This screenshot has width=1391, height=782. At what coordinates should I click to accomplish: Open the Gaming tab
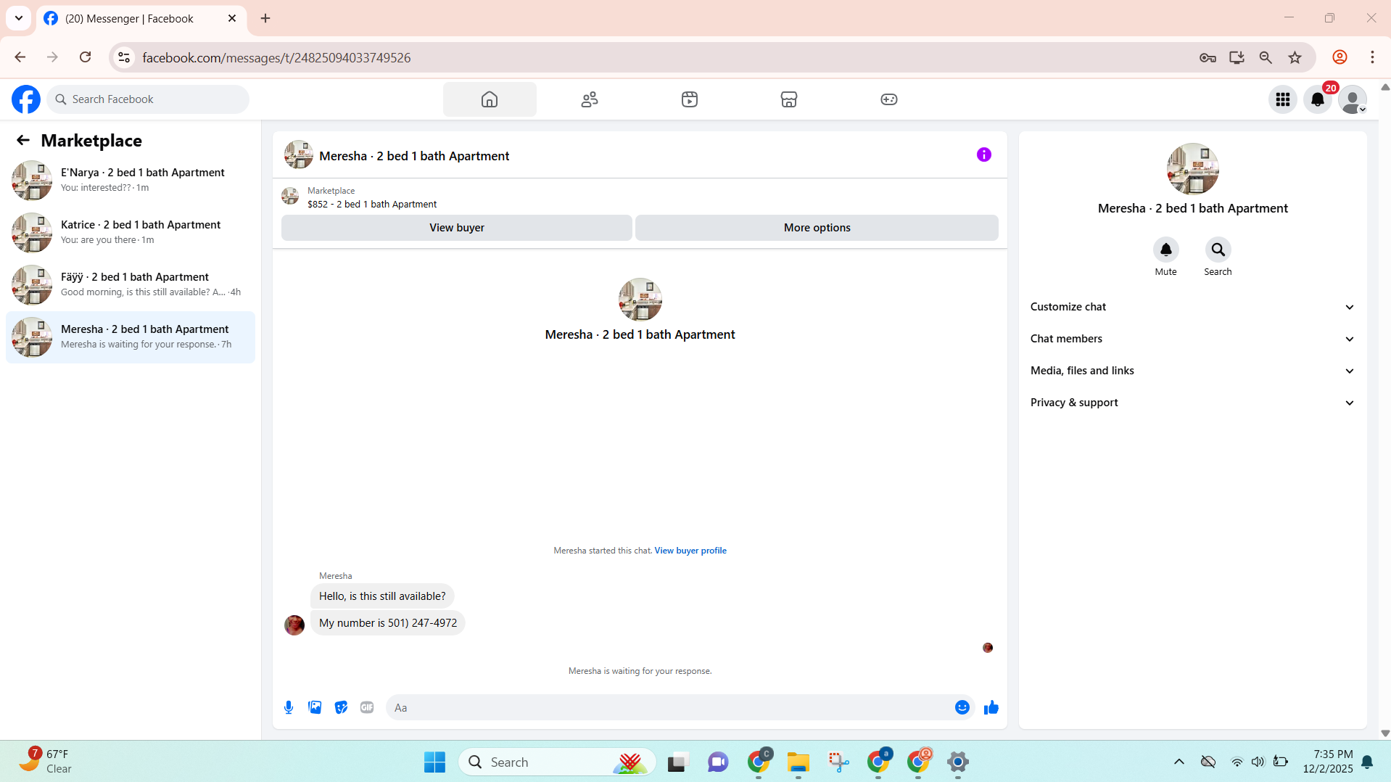pyautogui.click(x=889, y=99)
